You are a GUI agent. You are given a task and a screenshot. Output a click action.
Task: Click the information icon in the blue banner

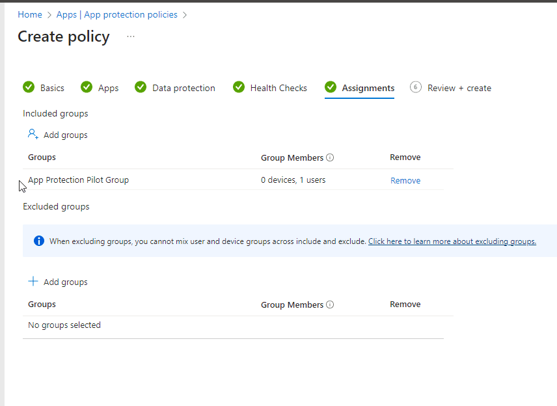tap(38, 241)
